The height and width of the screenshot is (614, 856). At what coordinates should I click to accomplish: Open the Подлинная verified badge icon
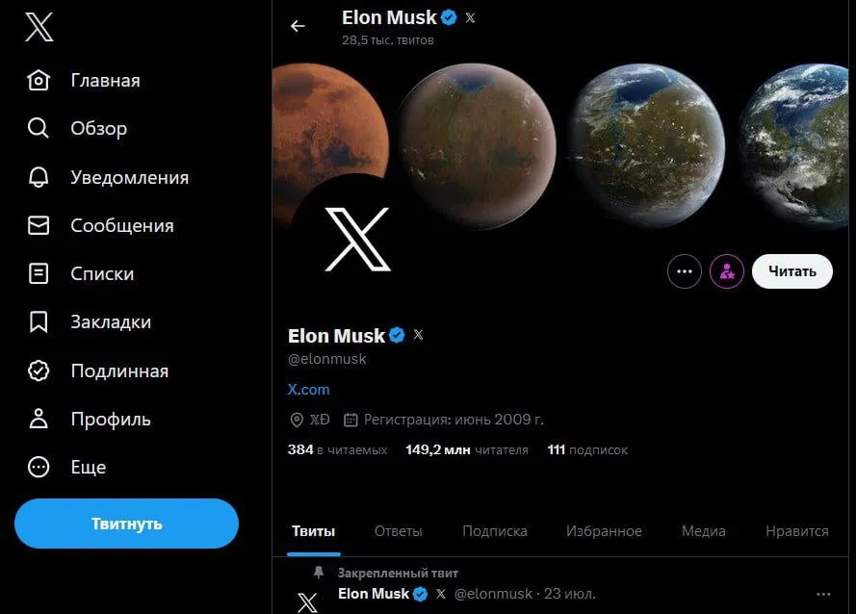[x=39, y=371]
